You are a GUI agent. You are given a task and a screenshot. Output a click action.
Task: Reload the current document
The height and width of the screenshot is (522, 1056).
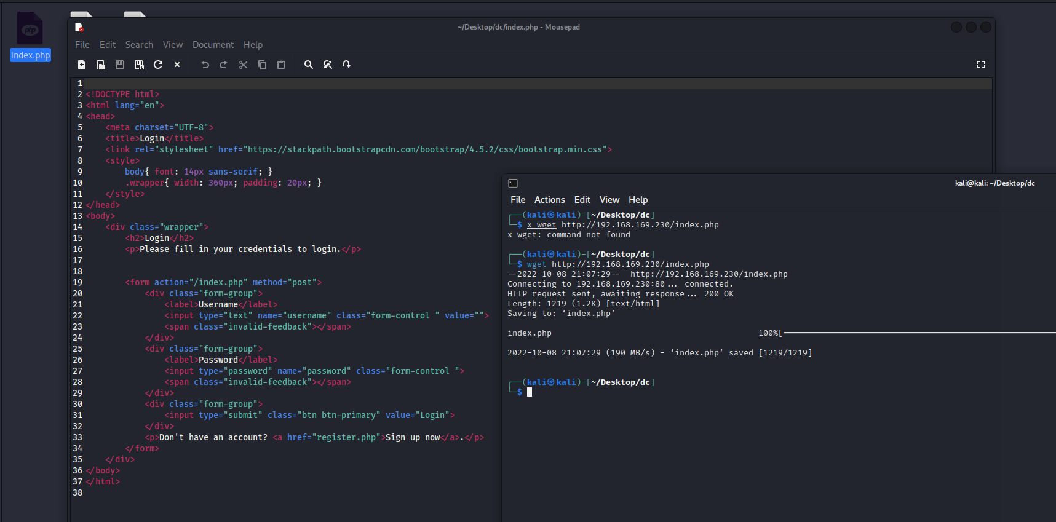coord(158,65)
